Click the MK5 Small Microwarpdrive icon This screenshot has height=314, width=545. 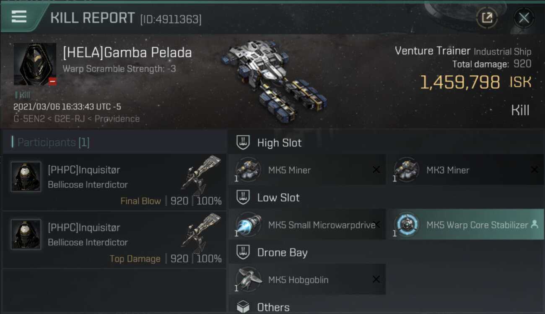(249, 225)
